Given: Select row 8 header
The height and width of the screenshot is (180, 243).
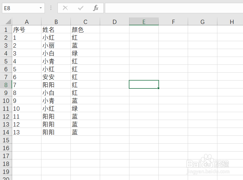Looking at the screenshot, I should (6, 85).
